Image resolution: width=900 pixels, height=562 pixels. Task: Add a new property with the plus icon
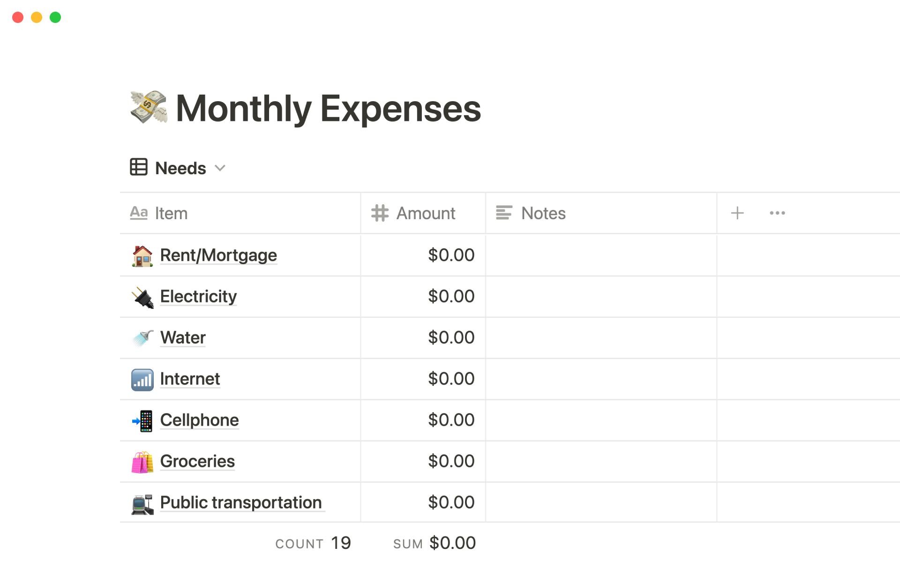pyautogui.click(x=737, y=213)
